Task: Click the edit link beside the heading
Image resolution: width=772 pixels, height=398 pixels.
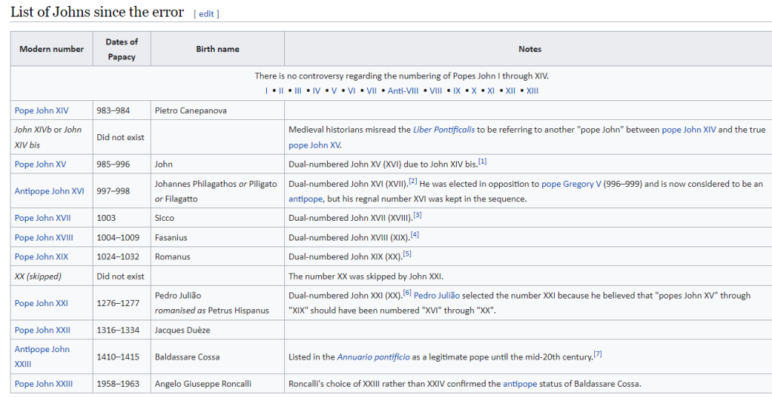Action: [x=207, y=14]
